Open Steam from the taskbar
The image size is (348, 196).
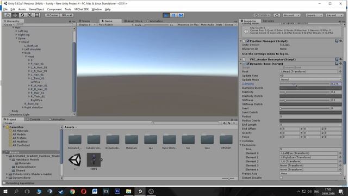(x=61, y=191)
